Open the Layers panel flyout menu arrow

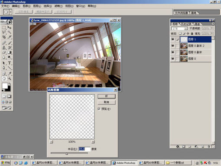[x=213, y=24]
